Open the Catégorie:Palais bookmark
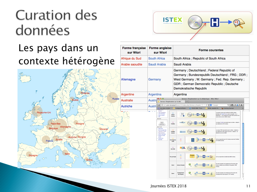257x192 pixels. [180, 108]
